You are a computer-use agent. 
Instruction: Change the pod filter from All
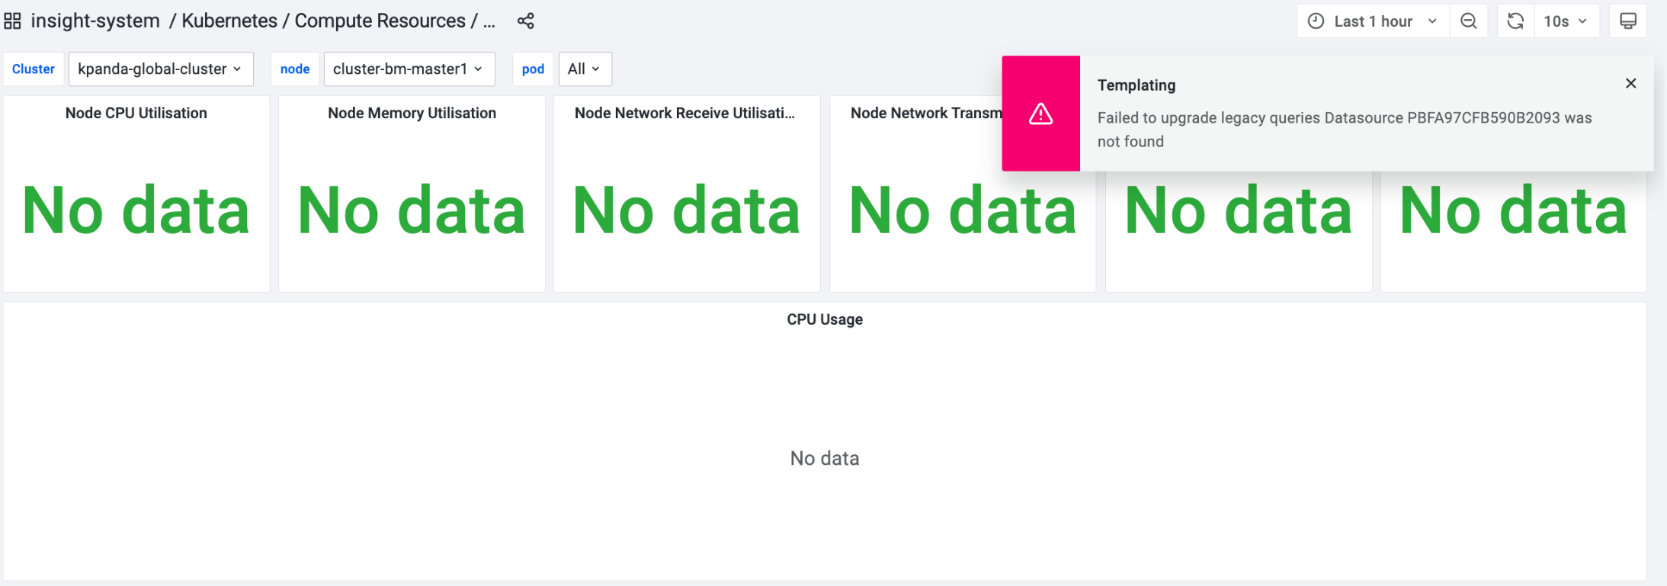pos(584,69)
